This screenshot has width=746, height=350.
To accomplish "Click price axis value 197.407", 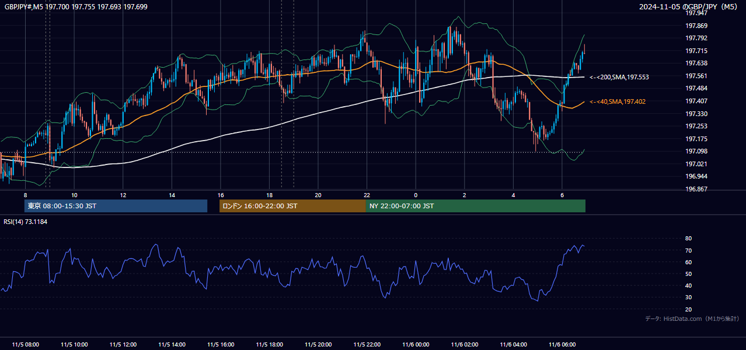I will click(696, 101).
